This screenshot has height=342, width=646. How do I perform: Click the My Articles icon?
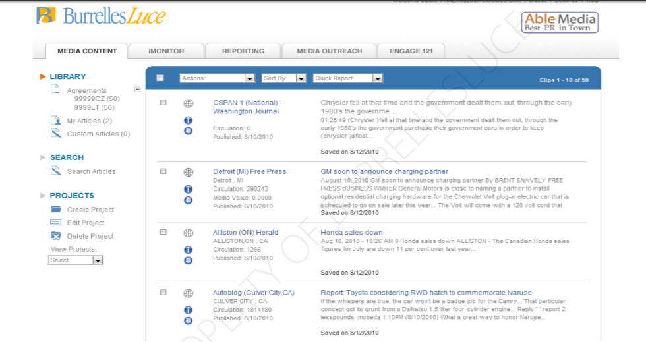pos(55,121)
